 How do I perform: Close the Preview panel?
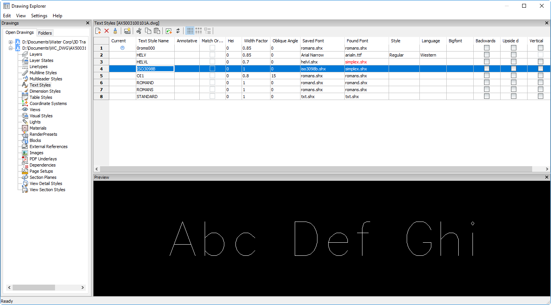point(547,177)
